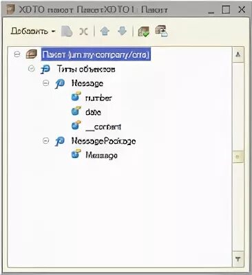The image size is (252, 275).
Task: Click the package icon on root node
Action: 32,54
